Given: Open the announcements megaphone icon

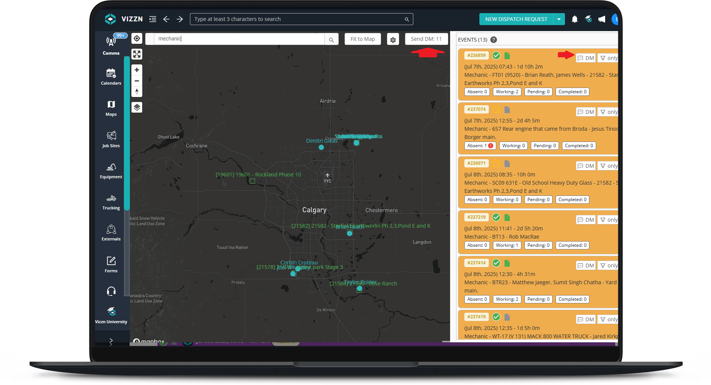Looking at the screenshot, I should (602, 19).
